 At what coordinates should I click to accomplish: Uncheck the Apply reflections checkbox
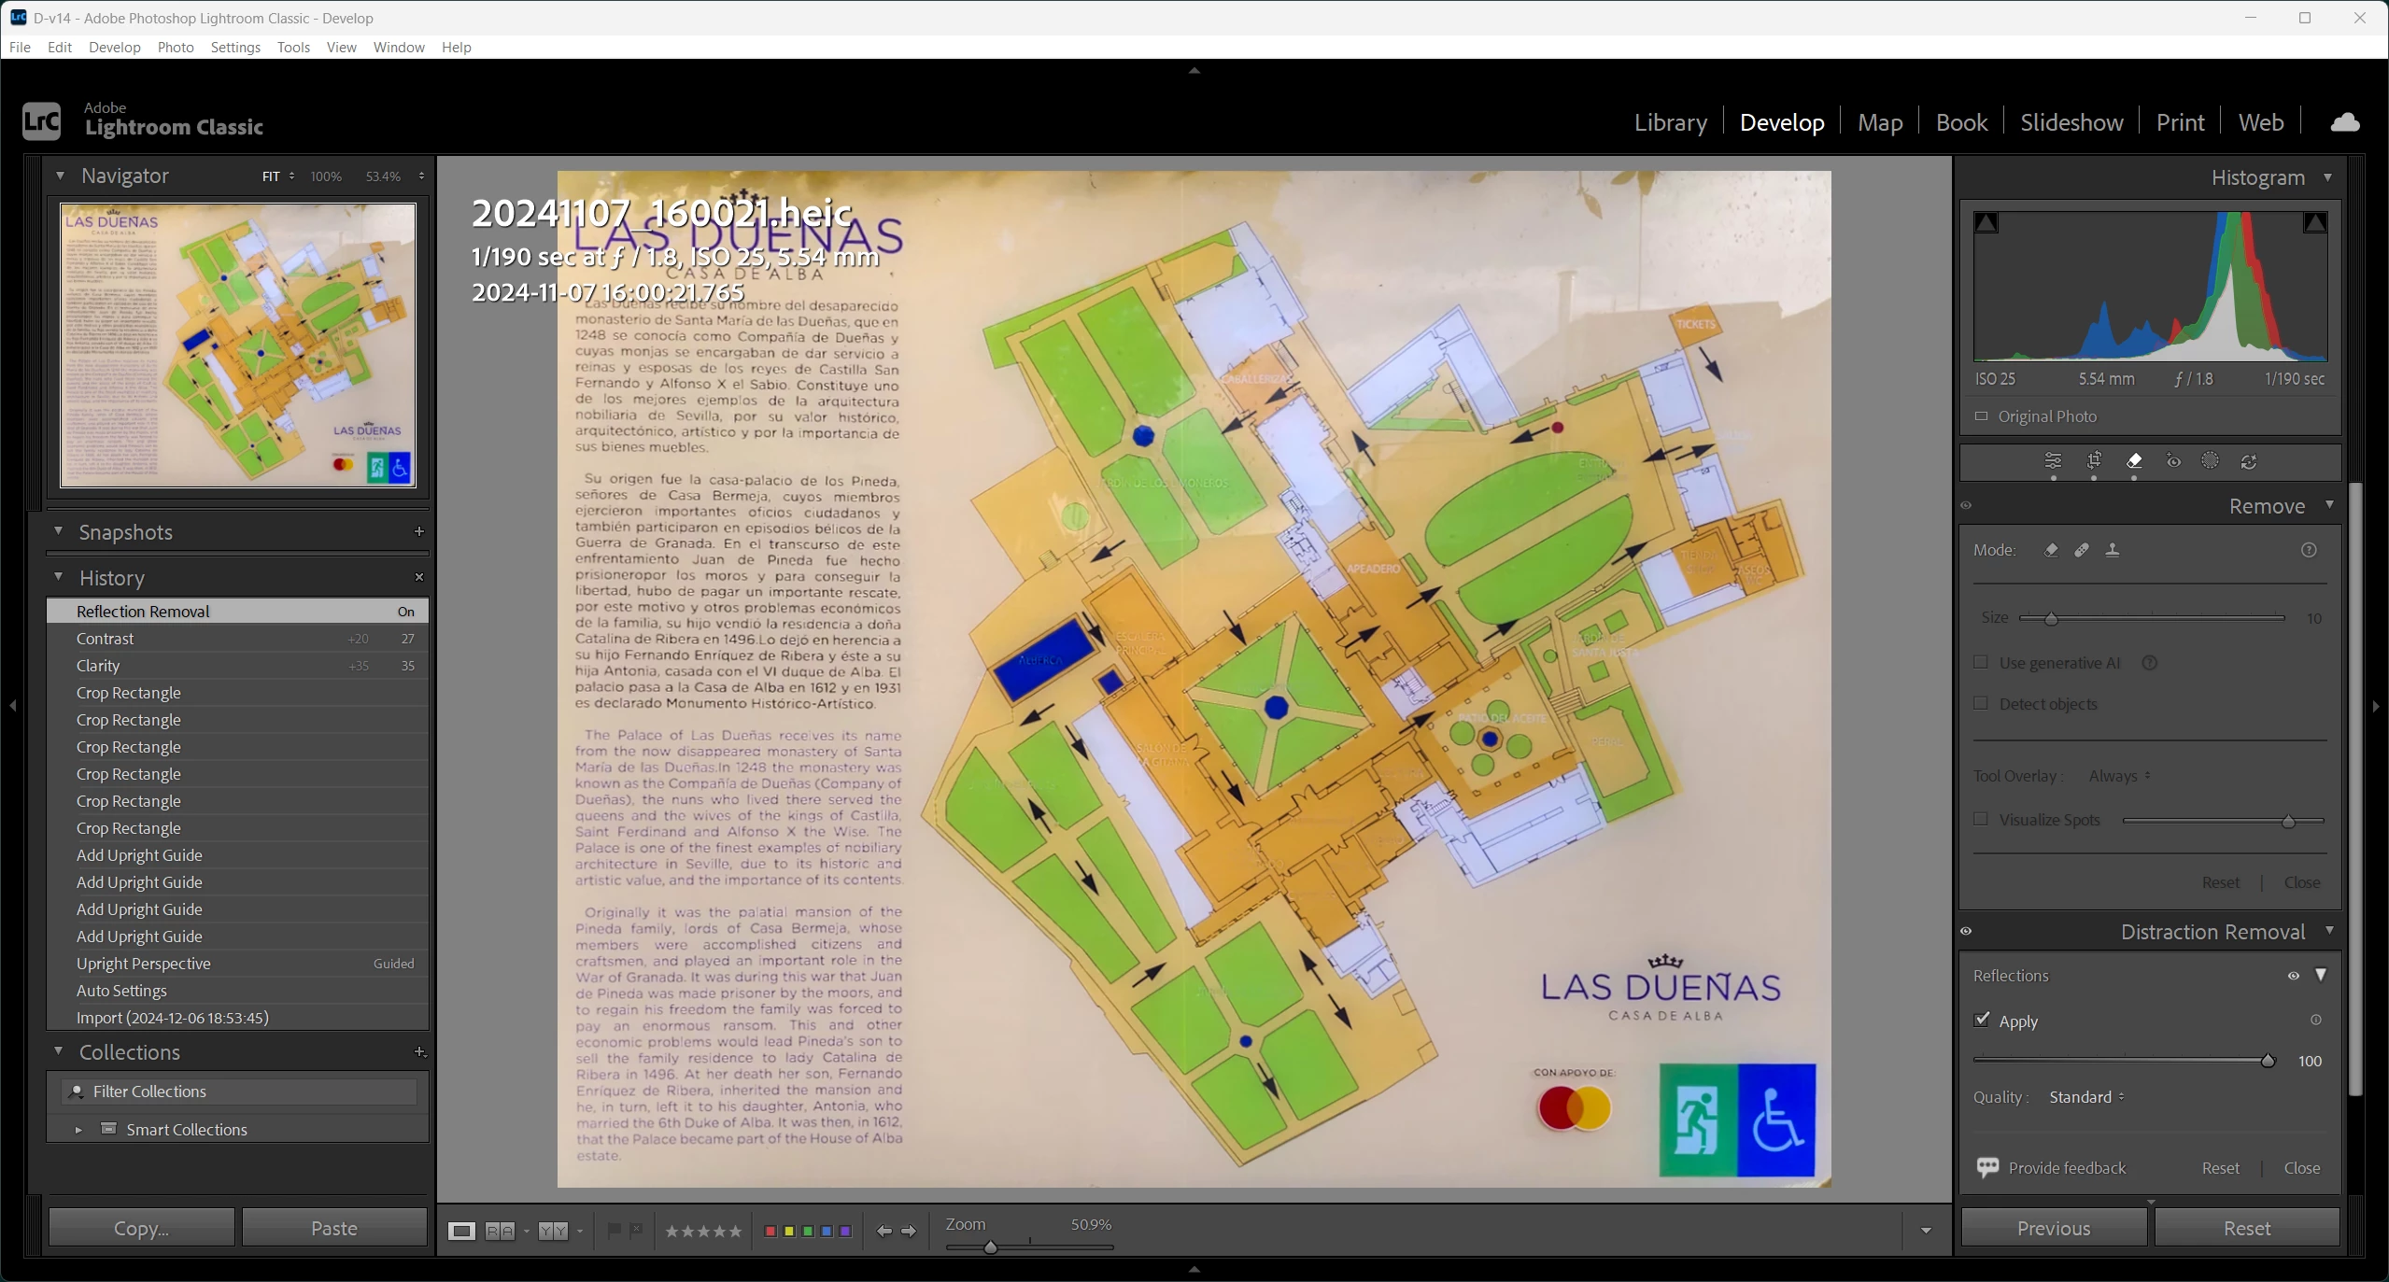click(x=1982, y=1020)
